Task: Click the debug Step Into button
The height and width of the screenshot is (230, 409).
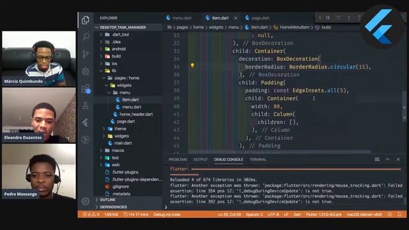Action: coord(349,18)
